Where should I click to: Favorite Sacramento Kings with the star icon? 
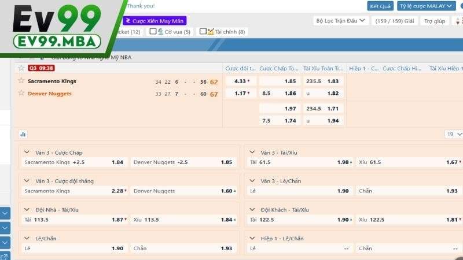tap(21, 81)
